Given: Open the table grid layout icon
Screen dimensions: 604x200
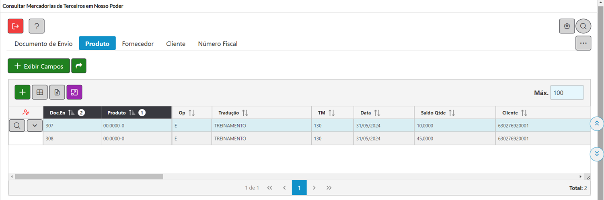Looking at the screenshot, I should [x=40, y=92].
